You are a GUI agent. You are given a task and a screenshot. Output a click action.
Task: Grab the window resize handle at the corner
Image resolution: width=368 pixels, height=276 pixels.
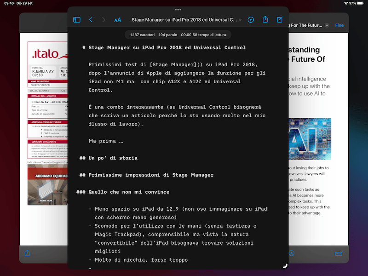tap(285, 266)
